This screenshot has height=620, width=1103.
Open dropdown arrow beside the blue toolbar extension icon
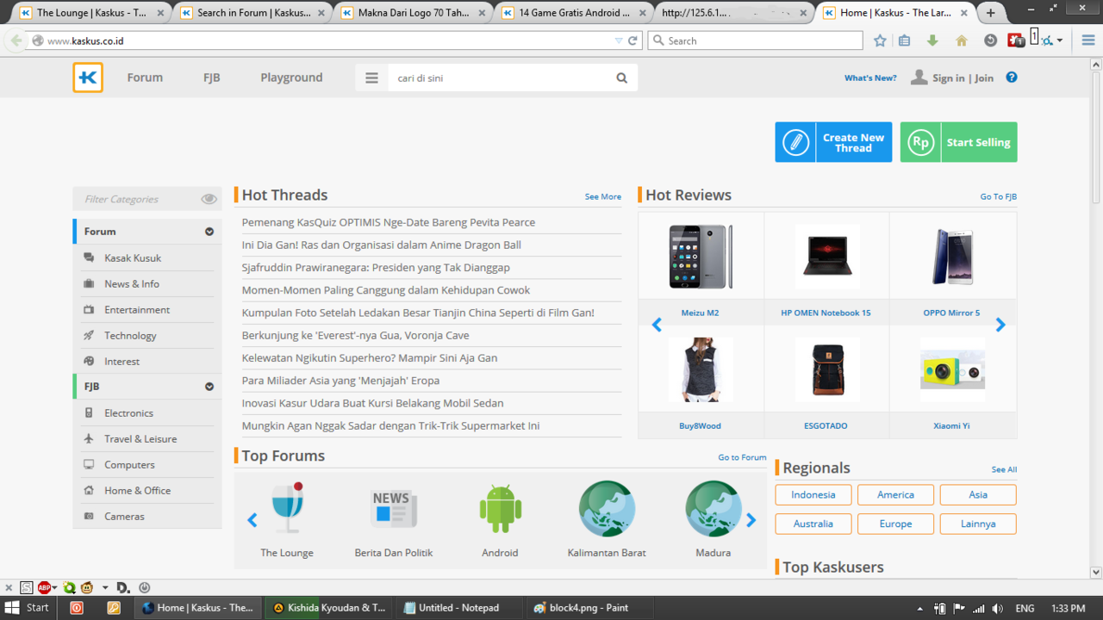(1060, 40)
